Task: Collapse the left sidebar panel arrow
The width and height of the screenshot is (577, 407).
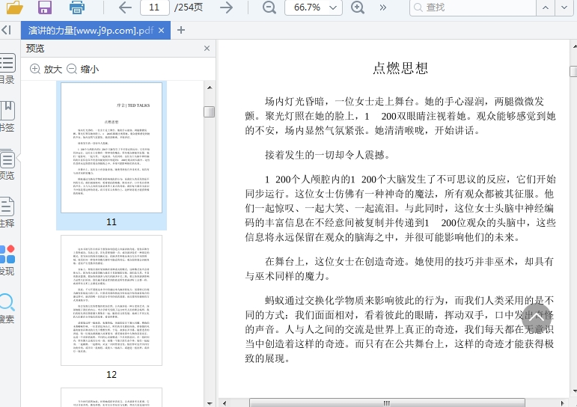Action: (x=6, y=31)
